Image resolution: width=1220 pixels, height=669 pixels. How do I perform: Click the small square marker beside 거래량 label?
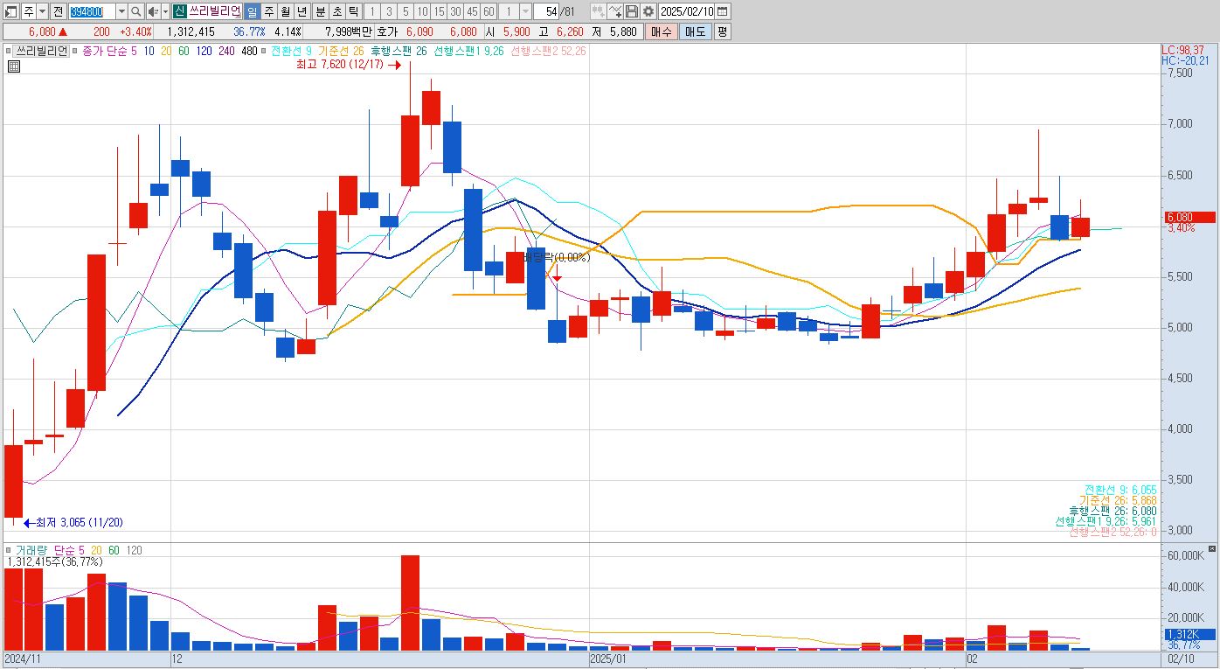click(10, 551)
